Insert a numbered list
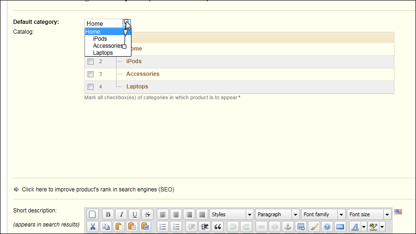416x234 pixels. pos(176,227)
